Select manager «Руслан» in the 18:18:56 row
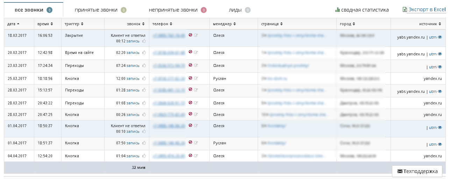 point(220,78)
